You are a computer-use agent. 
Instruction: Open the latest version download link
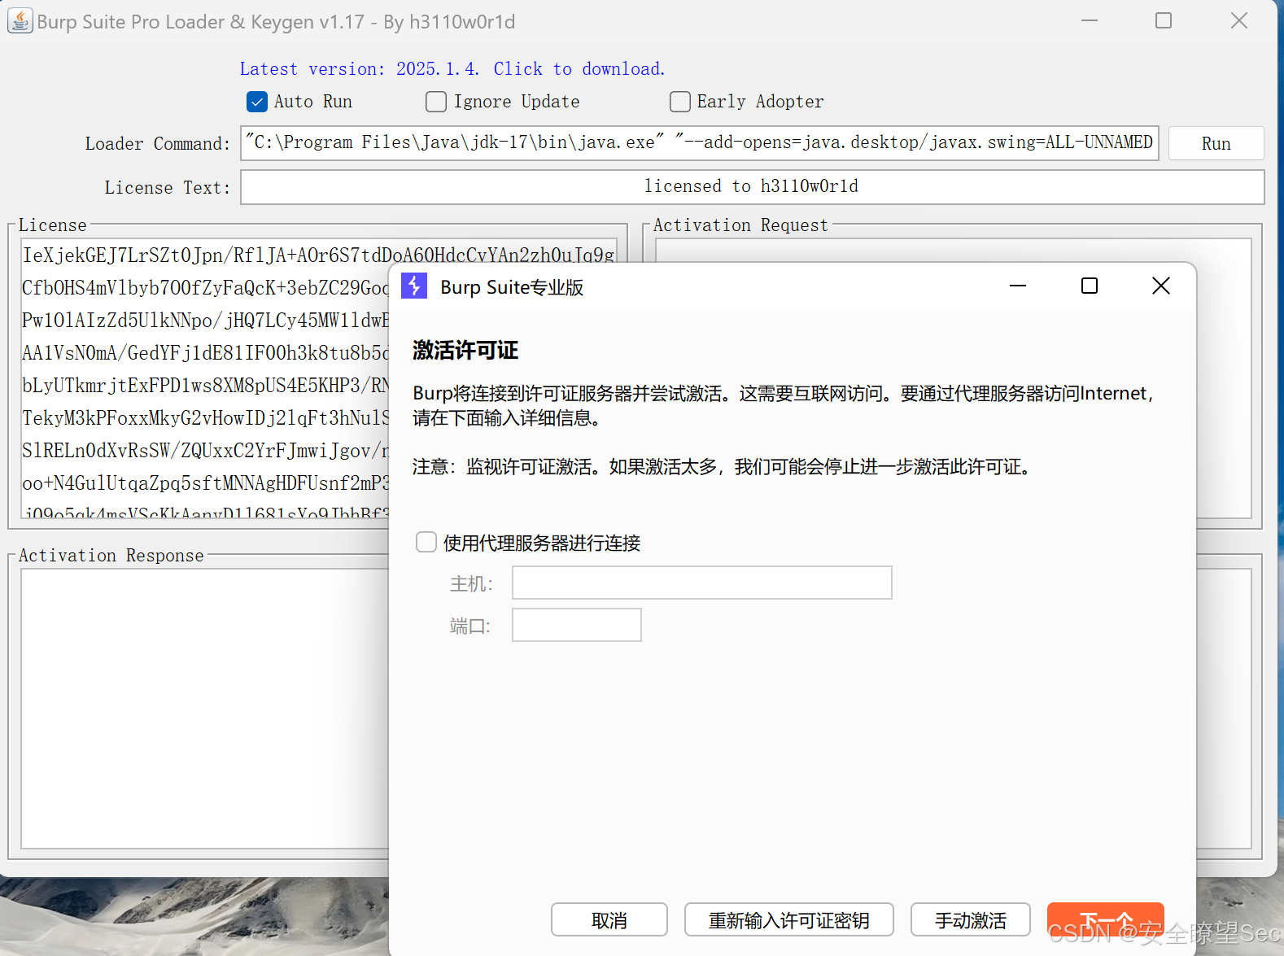452,69
